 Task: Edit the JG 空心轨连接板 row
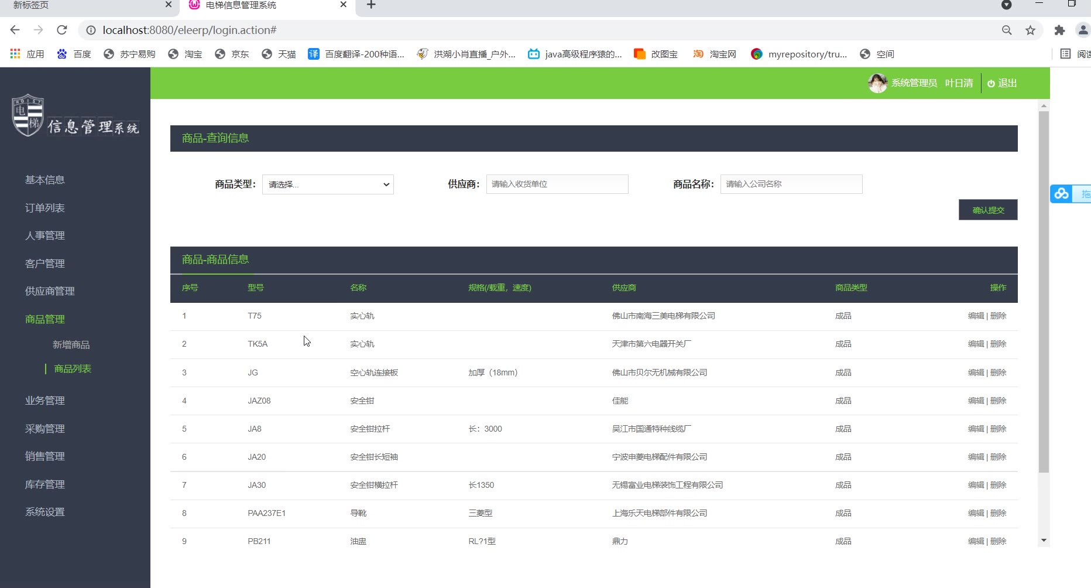(x=976, y=372)
